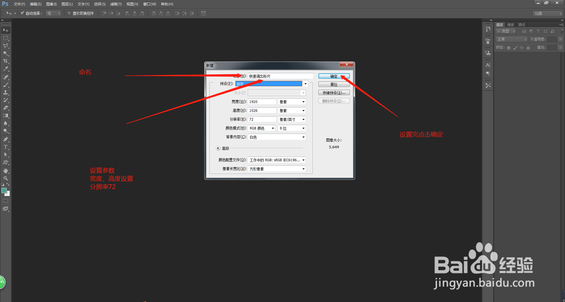565x302 pixels.
Task: Click the 复位 button
Action: point(334,84)
